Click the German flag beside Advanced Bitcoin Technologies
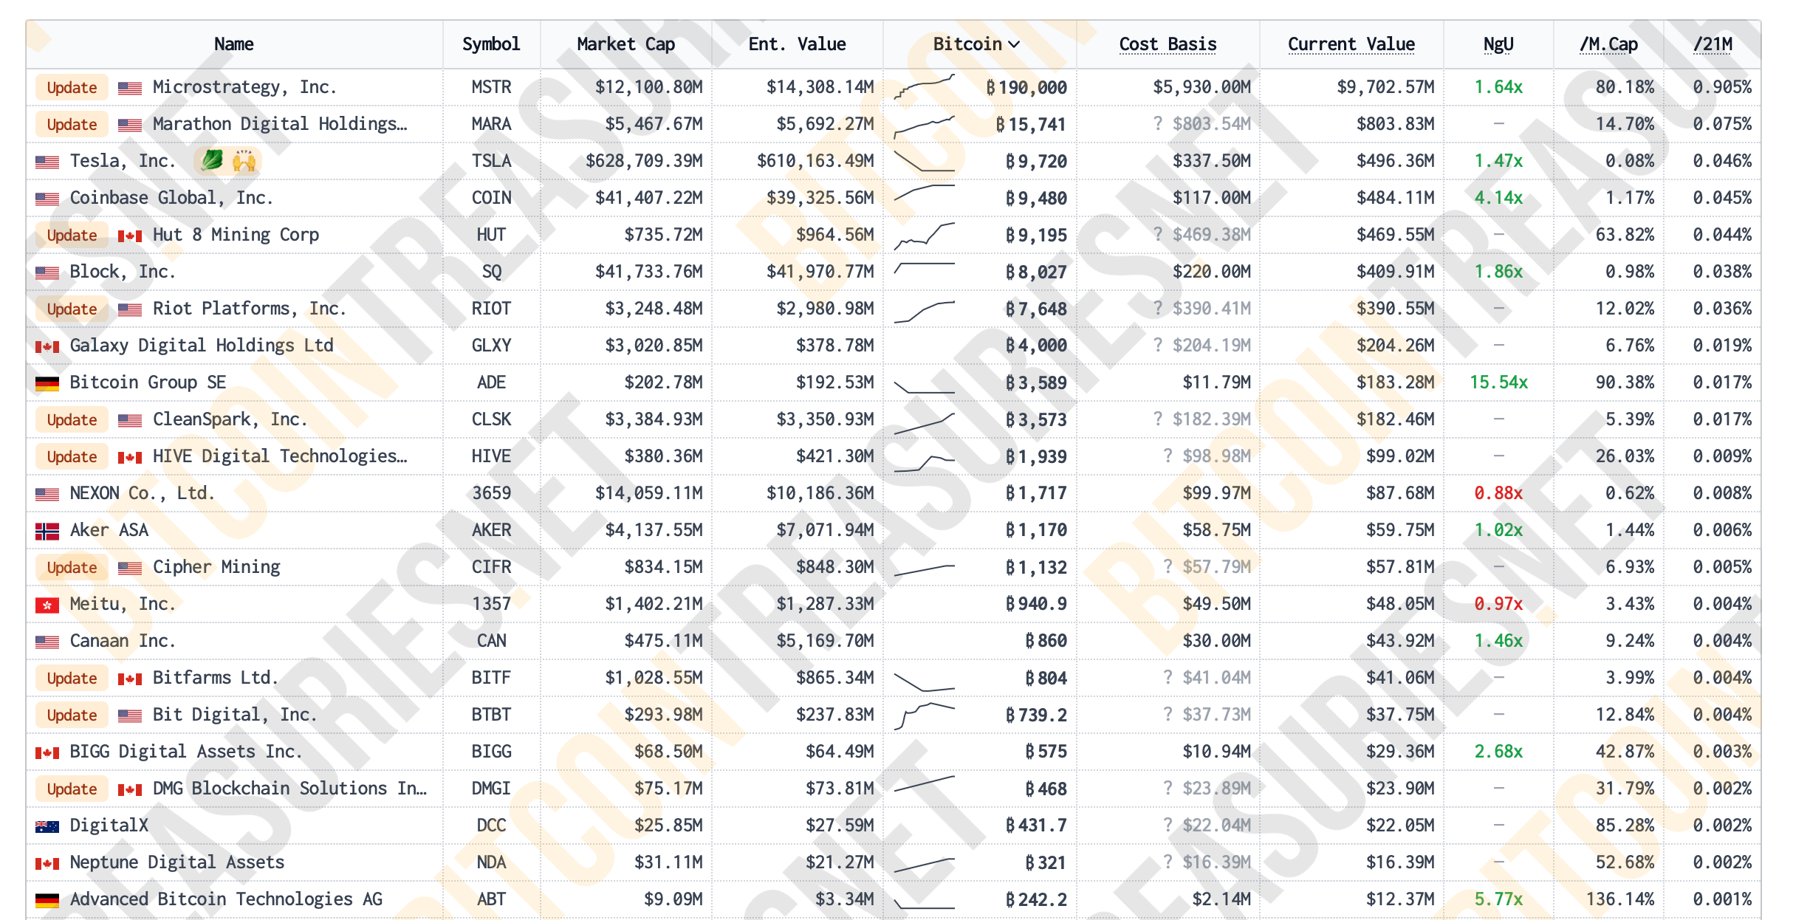 [47, 900]
